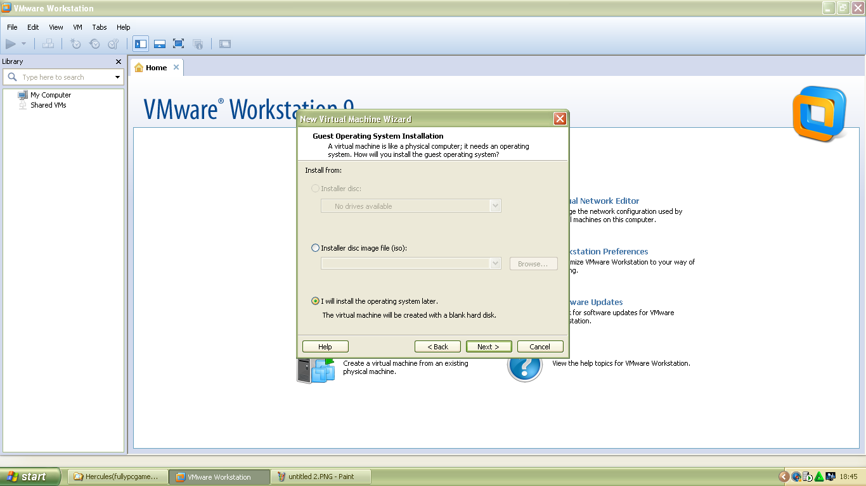The height and width of the screenshot is (486, 866).
Task: Click the Next > button
Action: [x=489, y=347]
